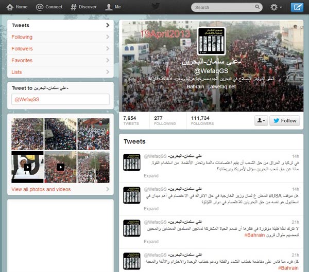Click the Home icon in top bar

click(x=10, y=7)
